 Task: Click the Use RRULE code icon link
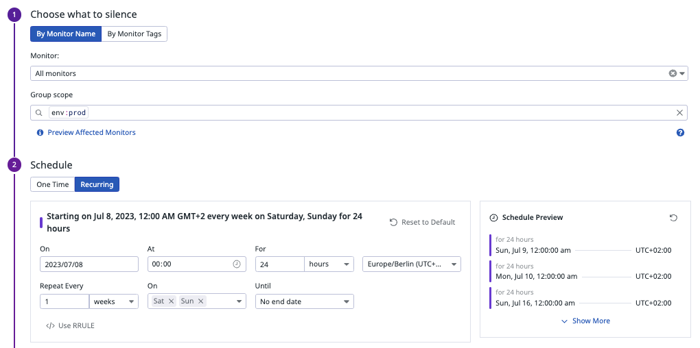pos(70,325)
